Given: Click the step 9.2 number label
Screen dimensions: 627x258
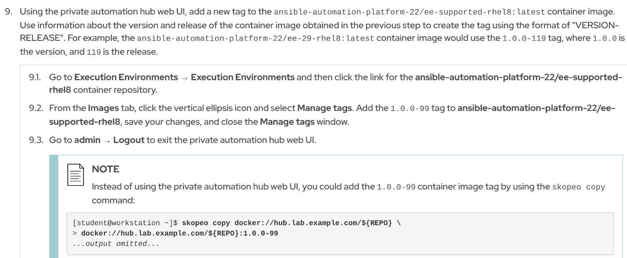Looking at the screenshot, I should click(36, 109).
